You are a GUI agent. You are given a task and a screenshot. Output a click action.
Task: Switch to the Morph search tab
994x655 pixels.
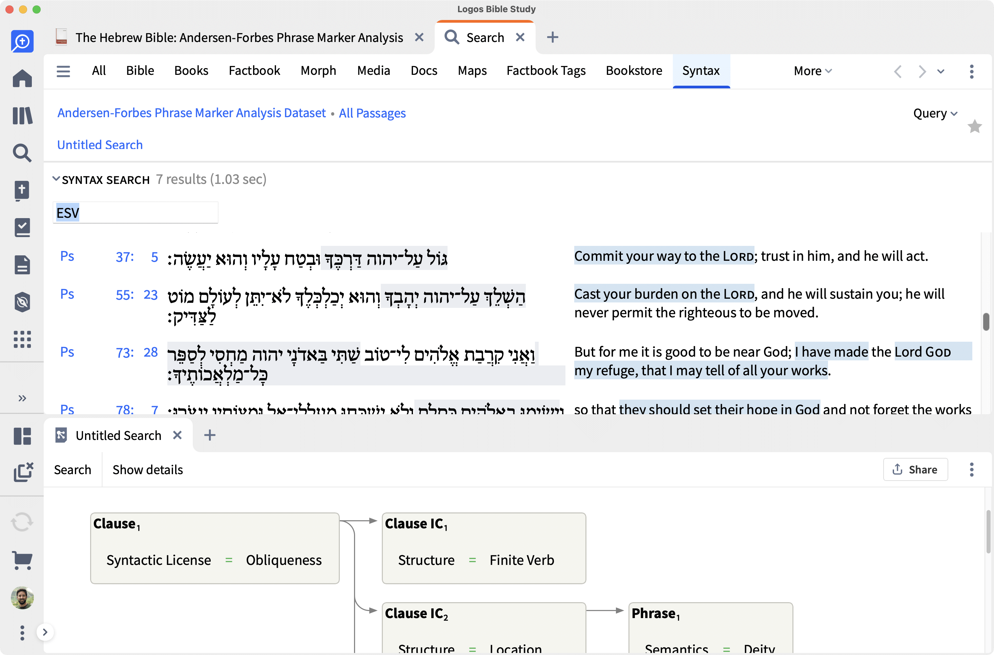click(x=318, y=70)
